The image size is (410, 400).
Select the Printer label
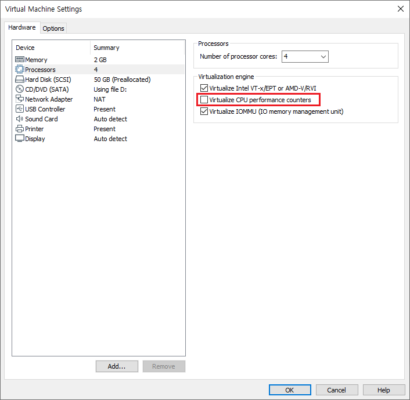(34, 129)
